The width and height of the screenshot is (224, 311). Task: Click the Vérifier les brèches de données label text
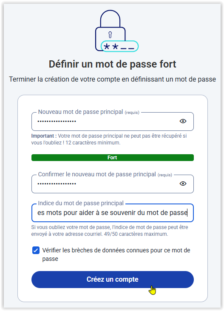tap(116, 254)
